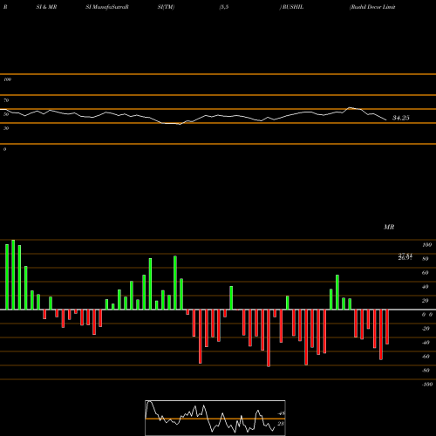This screenshot has height=436, width=436.
Task: Click the -40 tick on MR right axis
Action: (x=426, y=343)
